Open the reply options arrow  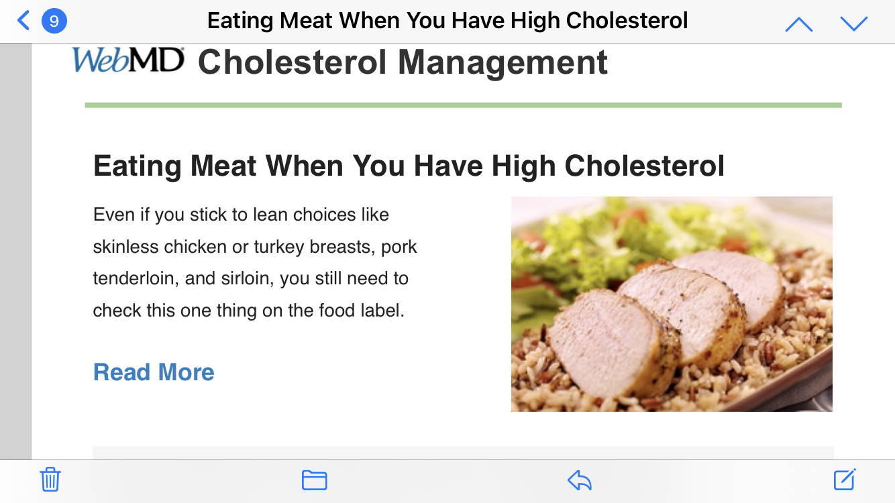pos(580,480)
